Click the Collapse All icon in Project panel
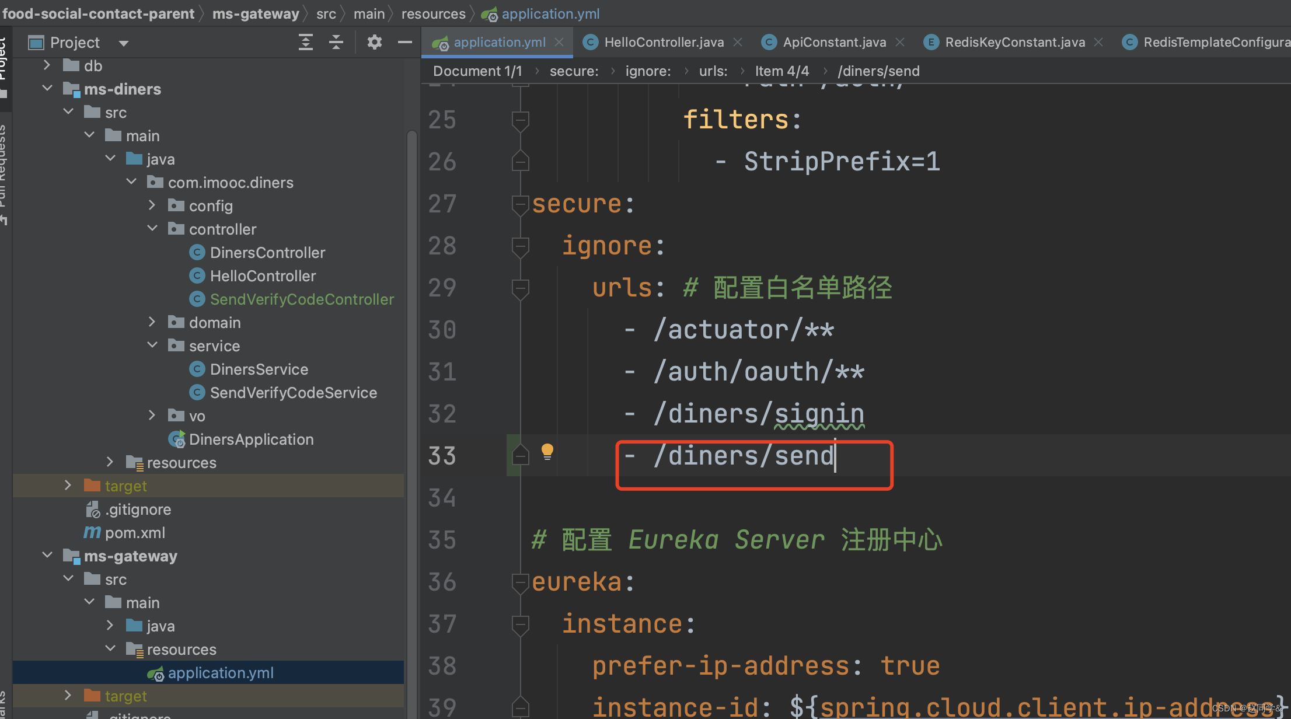The height and width of the screenshot is (719, 1291). tap(336, 42)
